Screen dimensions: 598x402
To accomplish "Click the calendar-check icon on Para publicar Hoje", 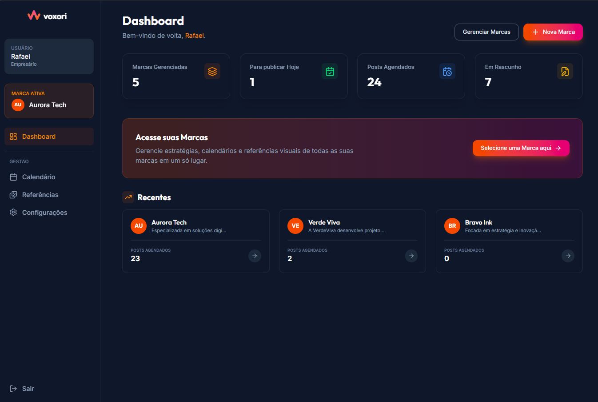I will [x=330, y=71].
